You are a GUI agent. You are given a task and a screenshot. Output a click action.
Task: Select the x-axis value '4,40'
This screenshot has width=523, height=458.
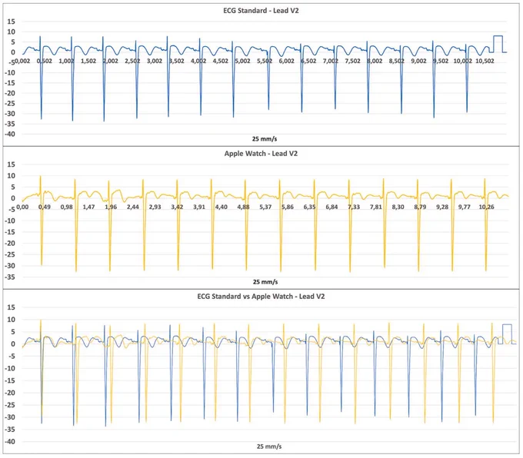click(x=222, y=207)
